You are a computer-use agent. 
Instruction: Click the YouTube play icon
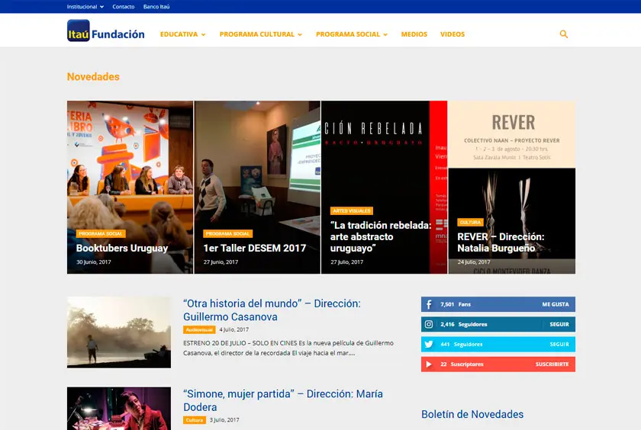coord(429,364)
